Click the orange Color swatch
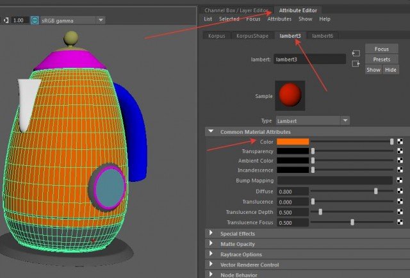Image resolution: width=410 pixels, height=278 pixels. click(x=293, y=142)
